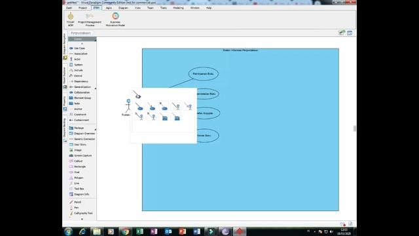Select the Element Group tool

(x=82, y=98)
